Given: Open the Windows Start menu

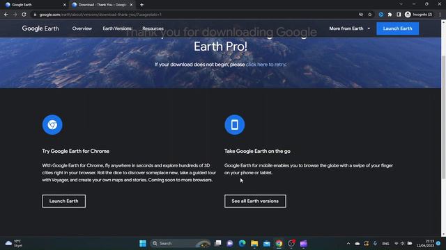Looking at the screenshot, I should pyautogui.click(x=143, y=244).
